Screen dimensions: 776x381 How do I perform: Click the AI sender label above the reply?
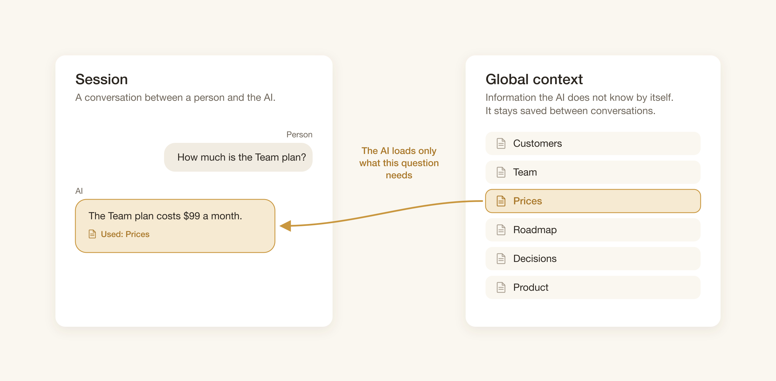click(x=79, y=191)
